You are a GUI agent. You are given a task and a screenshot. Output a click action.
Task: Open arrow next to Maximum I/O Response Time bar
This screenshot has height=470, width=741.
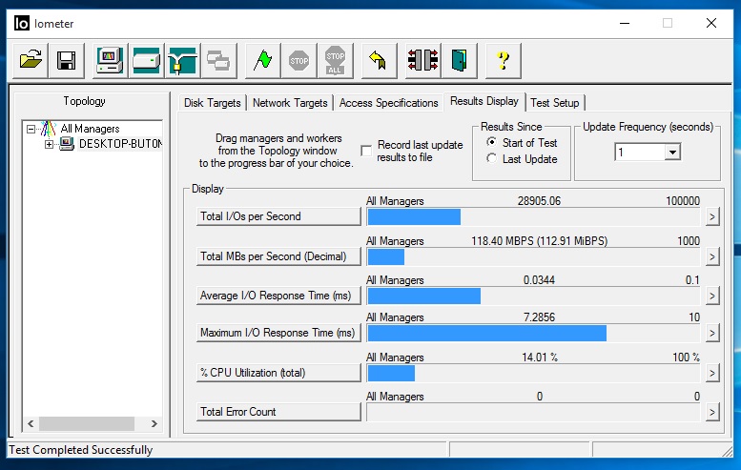[x=712, y=334]
